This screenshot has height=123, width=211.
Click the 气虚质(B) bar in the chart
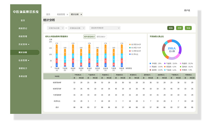pyautogui.click(x=65, y=58)
